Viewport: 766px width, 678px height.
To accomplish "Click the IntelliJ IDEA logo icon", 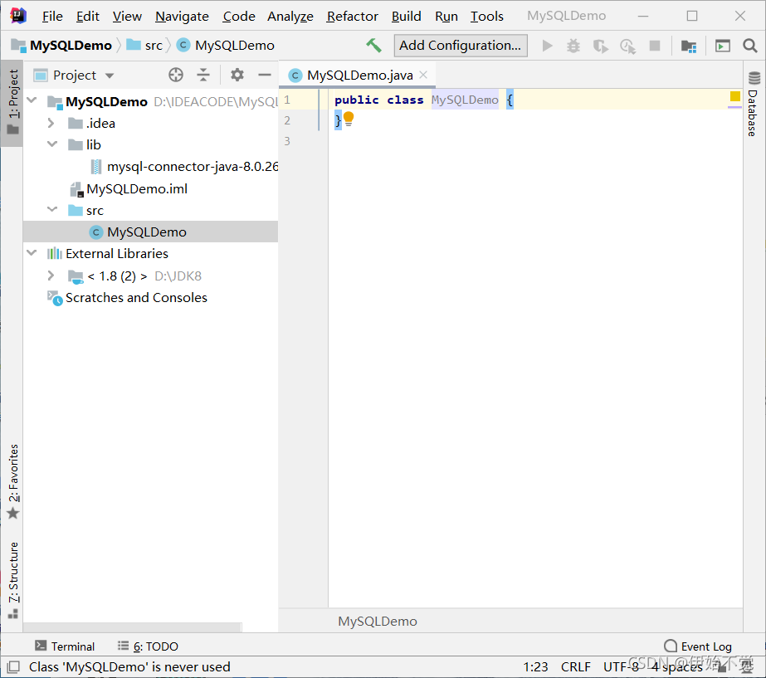I will 18,16.
